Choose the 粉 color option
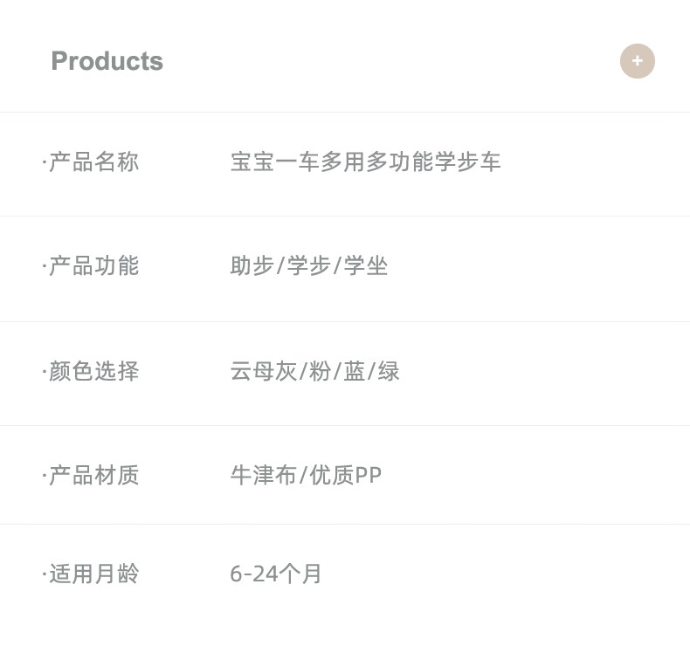The width and height of the screenshot is (690, 646). (x=321, y=371)
